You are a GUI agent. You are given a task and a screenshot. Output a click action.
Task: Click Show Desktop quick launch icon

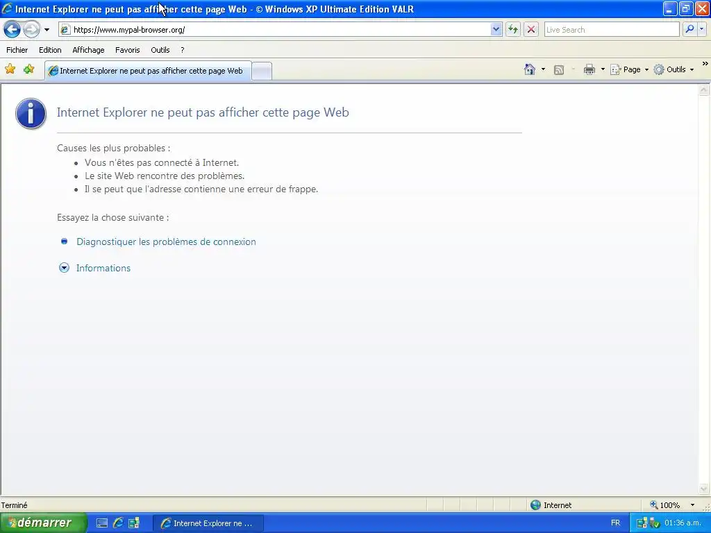102,523
